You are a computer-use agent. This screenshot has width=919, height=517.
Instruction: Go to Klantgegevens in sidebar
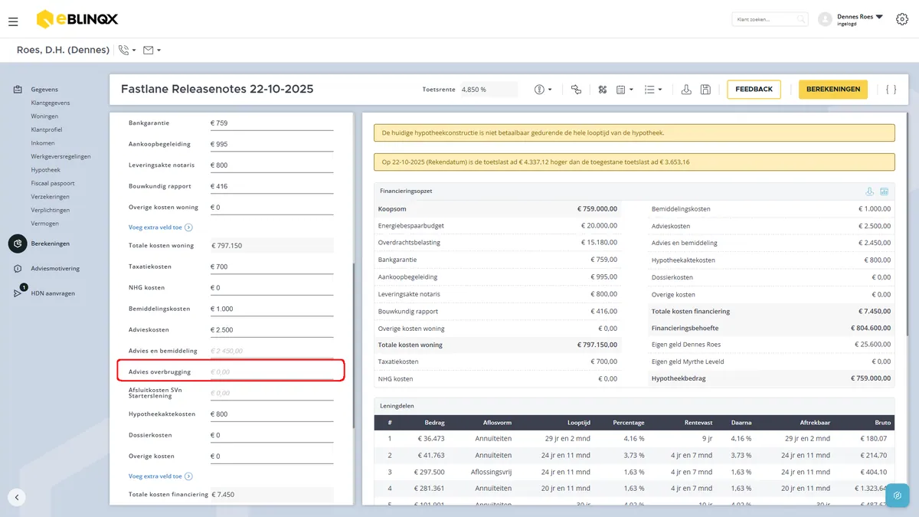tap(51, 103)
